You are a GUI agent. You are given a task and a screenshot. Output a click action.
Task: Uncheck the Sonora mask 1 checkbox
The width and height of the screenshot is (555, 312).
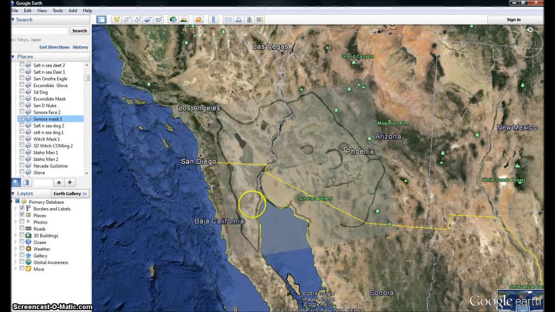pos(22,118)
